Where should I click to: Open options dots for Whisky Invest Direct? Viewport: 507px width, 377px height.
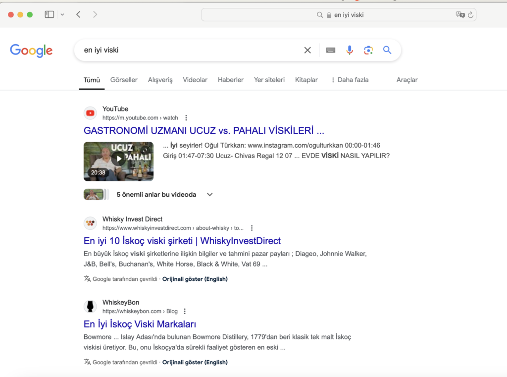[252, 228]
